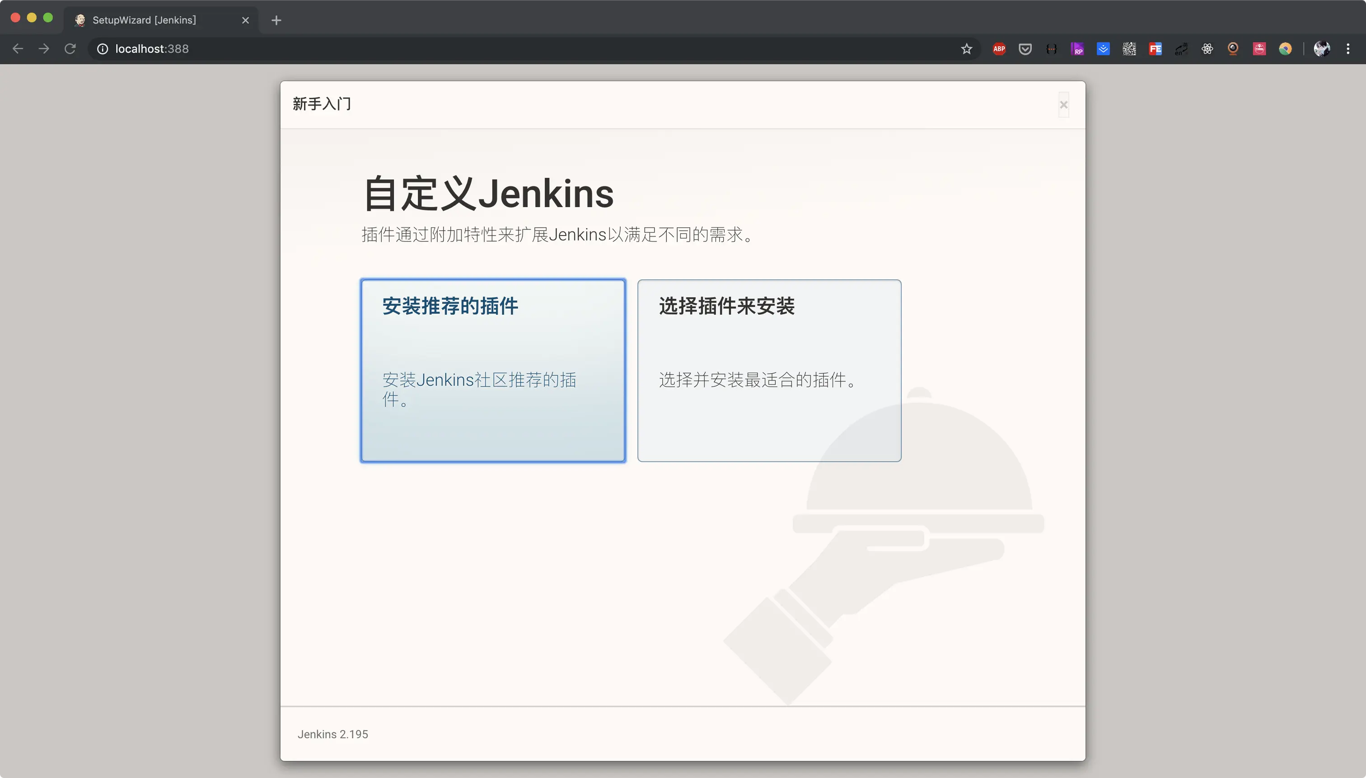Click the FE helper extension icon
The height and width of the screenshot is (778, 1366).
(x=1155, y=49)
